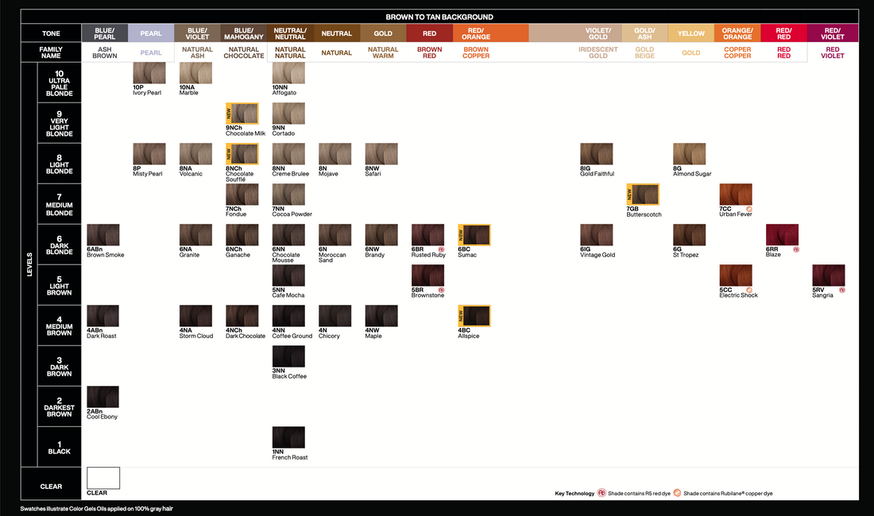Viewport: 874px width, 516px height.
Task: Click the red dye icon beside 6BR
Action: (440, 249)
